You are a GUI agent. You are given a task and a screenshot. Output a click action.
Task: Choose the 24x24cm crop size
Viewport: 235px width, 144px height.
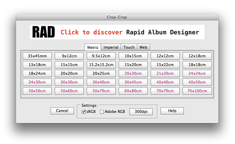click(x=197, y=73)
